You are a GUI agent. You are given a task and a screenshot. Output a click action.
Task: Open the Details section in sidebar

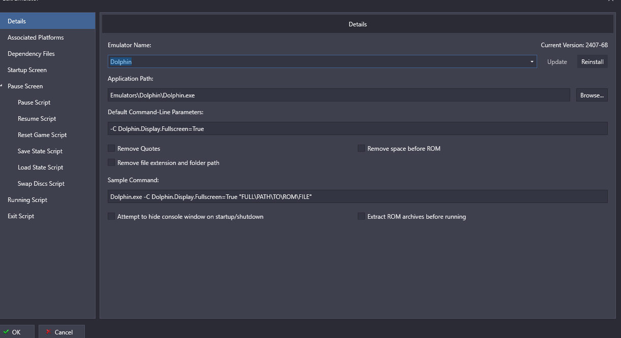tap(47, 21)
